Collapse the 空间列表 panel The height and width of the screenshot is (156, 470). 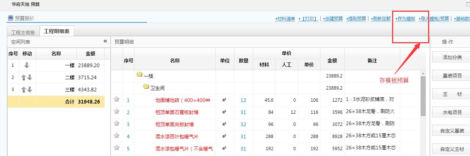[x=105, y=41]
